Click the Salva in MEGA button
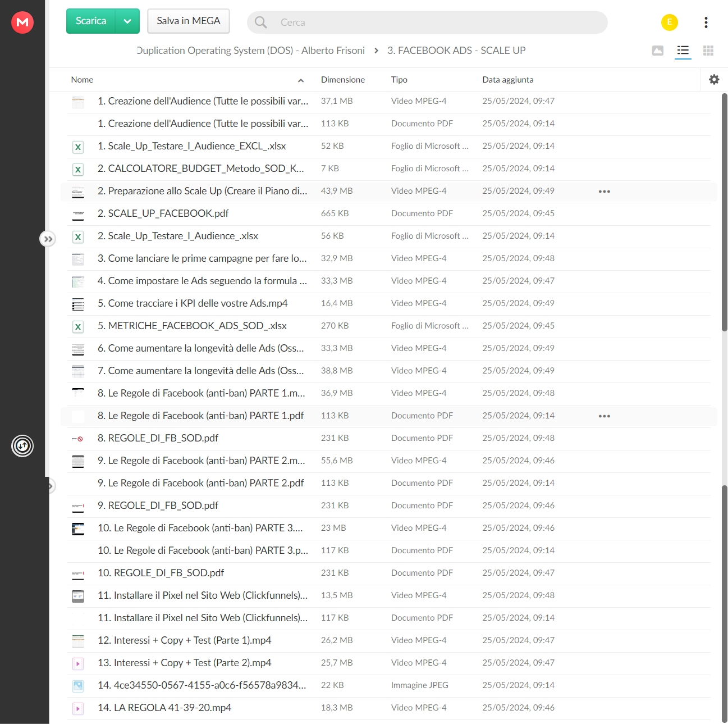Screen dimensions: 728x724 point(189,21)
